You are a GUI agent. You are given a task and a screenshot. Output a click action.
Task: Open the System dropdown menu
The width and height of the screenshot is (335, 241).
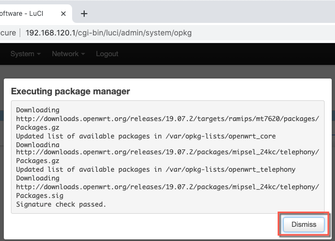26,53
